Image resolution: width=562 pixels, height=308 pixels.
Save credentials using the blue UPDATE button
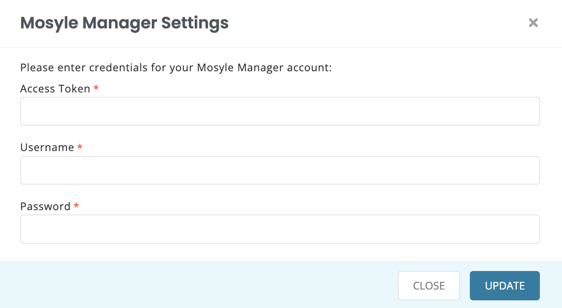pos(505,285)
